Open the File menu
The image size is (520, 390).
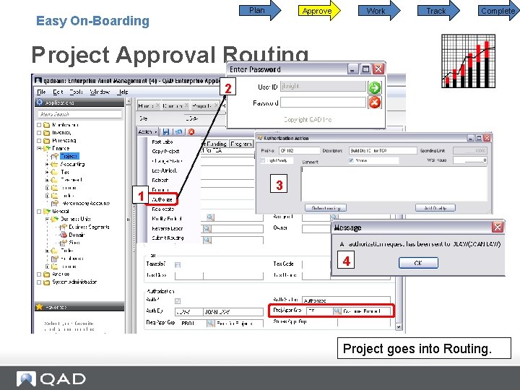click(41, 92)
